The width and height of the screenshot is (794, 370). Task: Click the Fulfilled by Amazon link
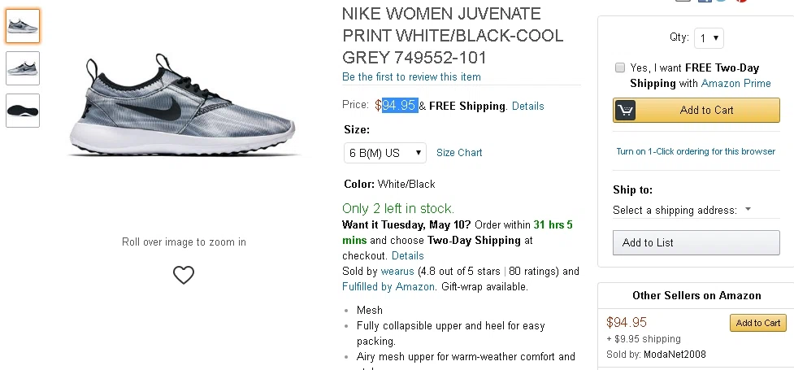click(388, 286)
